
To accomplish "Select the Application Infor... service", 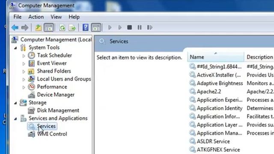I will pyautogui.click(x=218, y=116).
